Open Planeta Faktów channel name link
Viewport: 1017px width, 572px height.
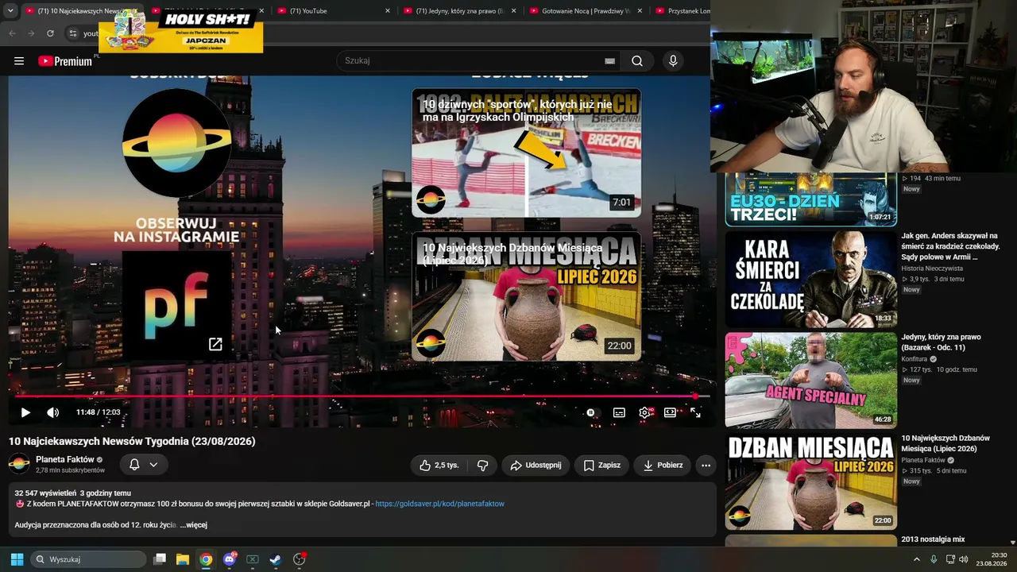[65, 459]
